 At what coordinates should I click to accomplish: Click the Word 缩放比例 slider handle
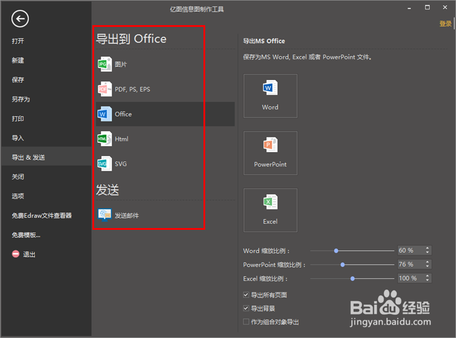[336, 251]
